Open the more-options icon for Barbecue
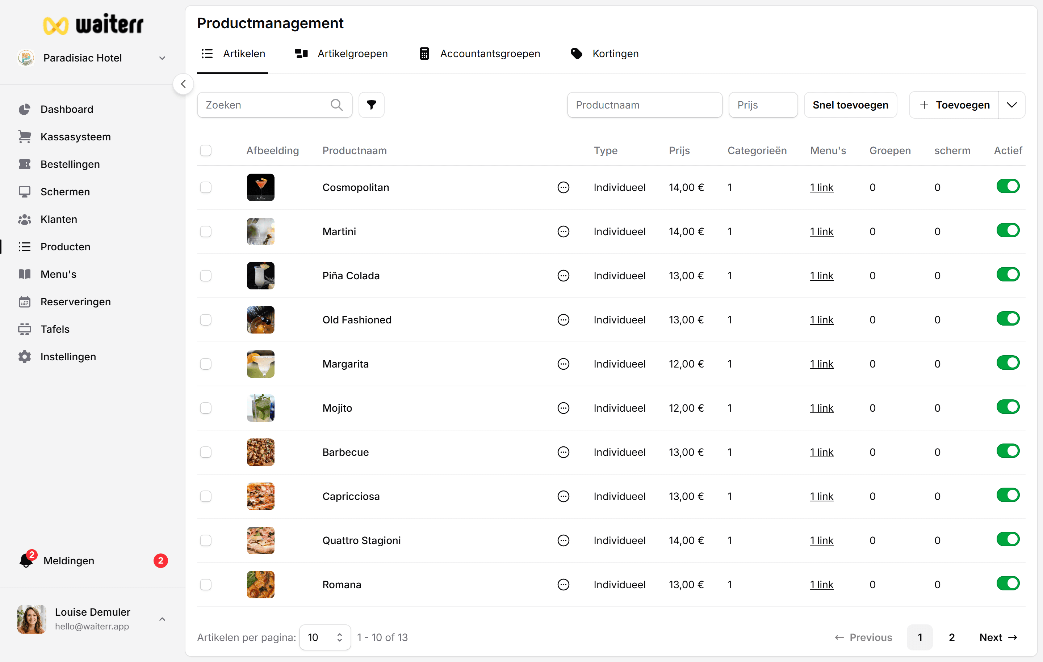1043x662 pixels. tap(563, 452)
